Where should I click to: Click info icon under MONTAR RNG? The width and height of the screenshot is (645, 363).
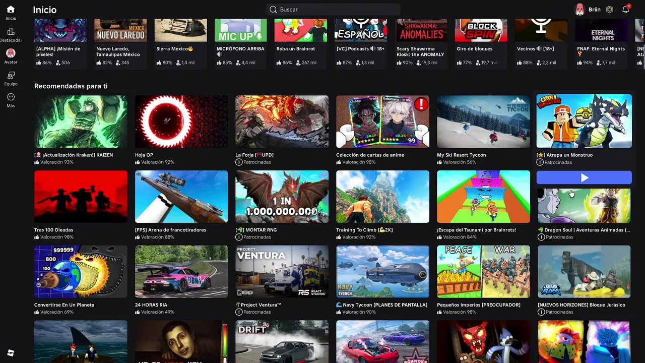239,237
